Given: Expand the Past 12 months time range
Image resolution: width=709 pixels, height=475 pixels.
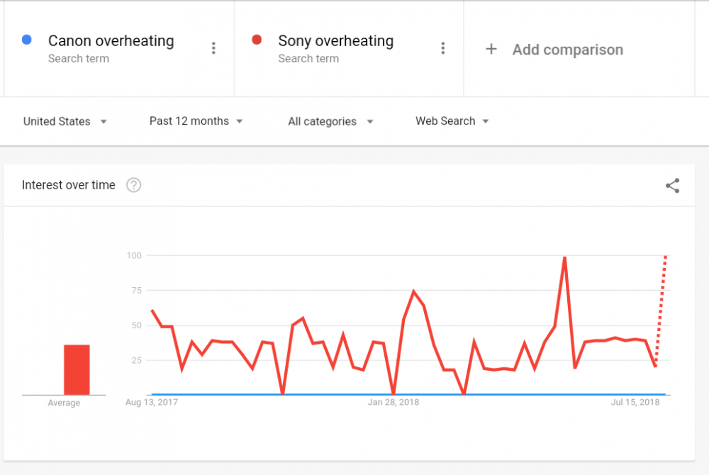Looking at the screenshot, I should (196, 121).
